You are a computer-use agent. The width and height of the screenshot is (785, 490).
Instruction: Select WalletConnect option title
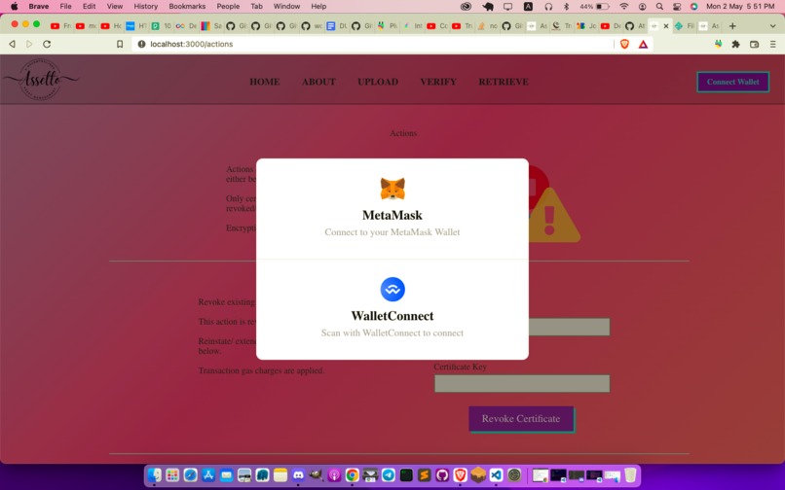(392, 316)
